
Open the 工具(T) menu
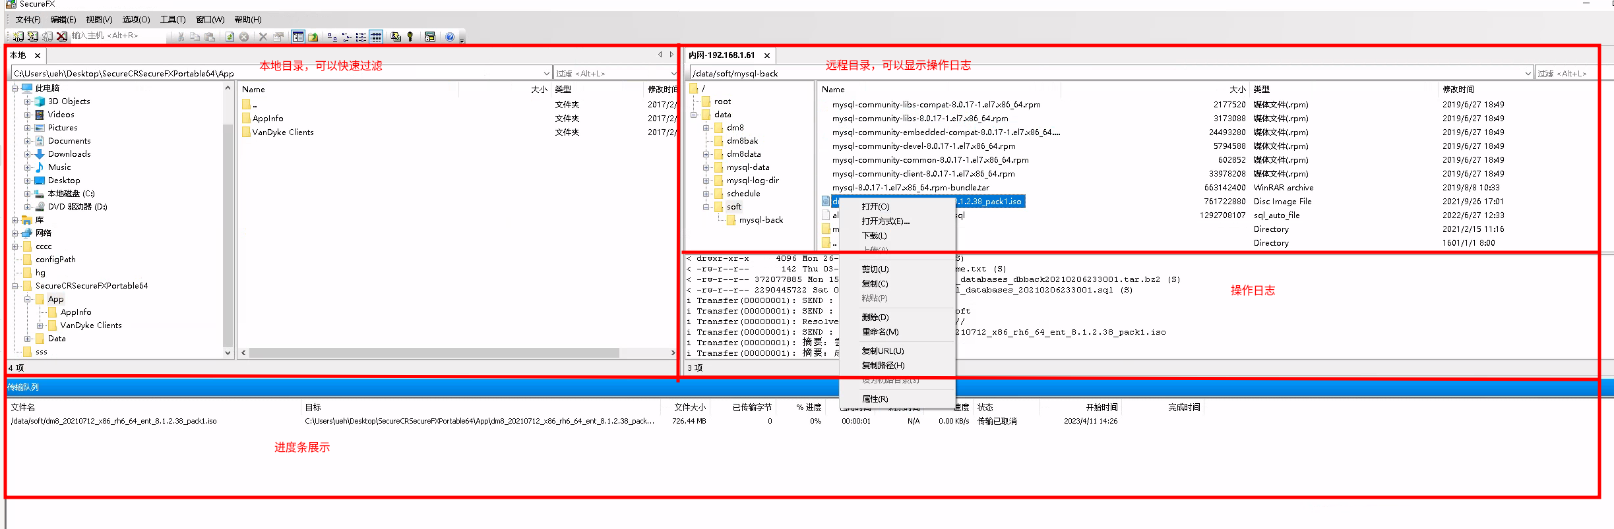(173, 20)
